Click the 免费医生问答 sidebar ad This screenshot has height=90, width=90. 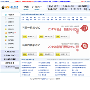(10, 52)
